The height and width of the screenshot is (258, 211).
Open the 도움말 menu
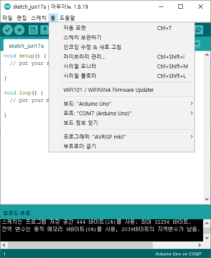(67, 18)
